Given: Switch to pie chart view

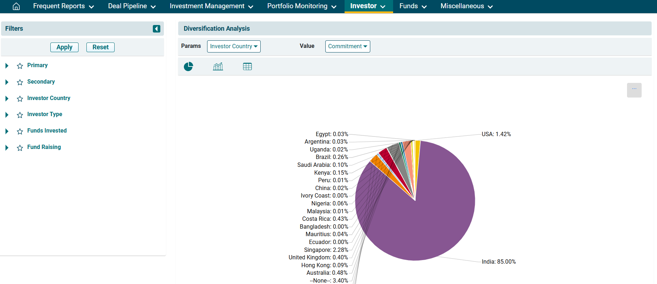Looking at the screenshot, I should [188, 66].
